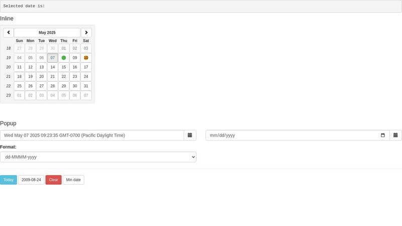The image size is (402, 226).
Task: Open calendar popup beside mm/dd/yyyy field
Action: 395,135
